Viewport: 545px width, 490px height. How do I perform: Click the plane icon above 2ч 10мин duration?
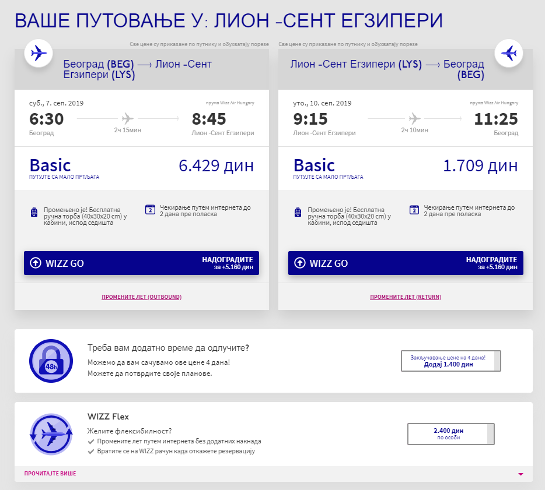click(x=414, y=119)
